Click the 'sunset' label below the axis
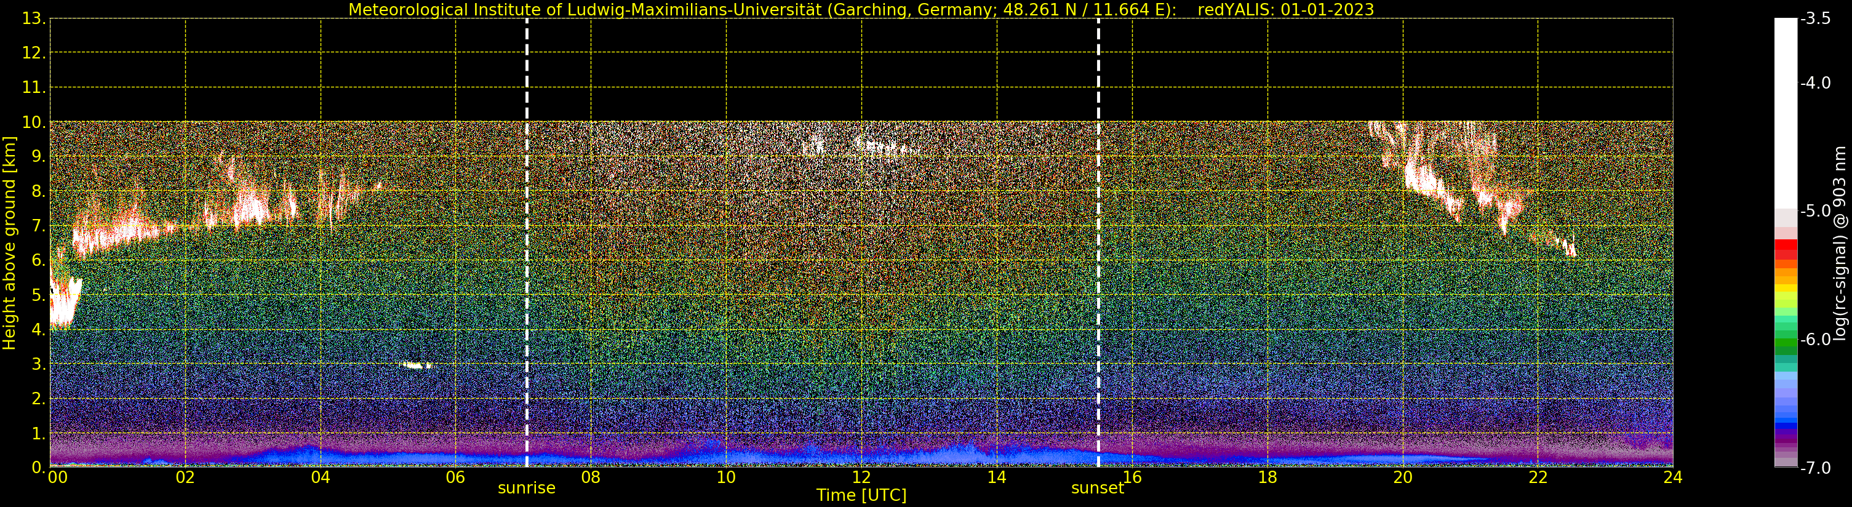This screenshot has height=507, width=1852. (1097, 489)
